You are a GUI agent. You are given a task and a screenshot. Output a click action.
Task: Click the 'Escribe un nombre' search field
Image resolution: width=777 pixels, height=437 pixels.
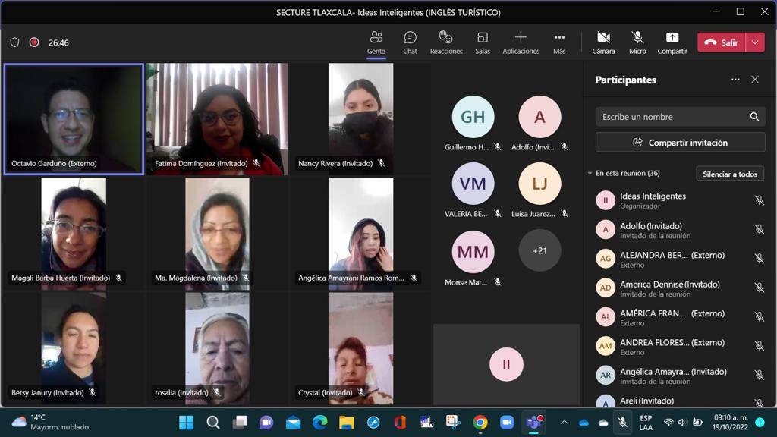[672, 117]
